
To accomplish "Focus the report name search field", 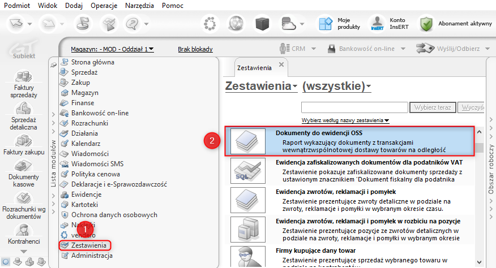I will (354, 107).
